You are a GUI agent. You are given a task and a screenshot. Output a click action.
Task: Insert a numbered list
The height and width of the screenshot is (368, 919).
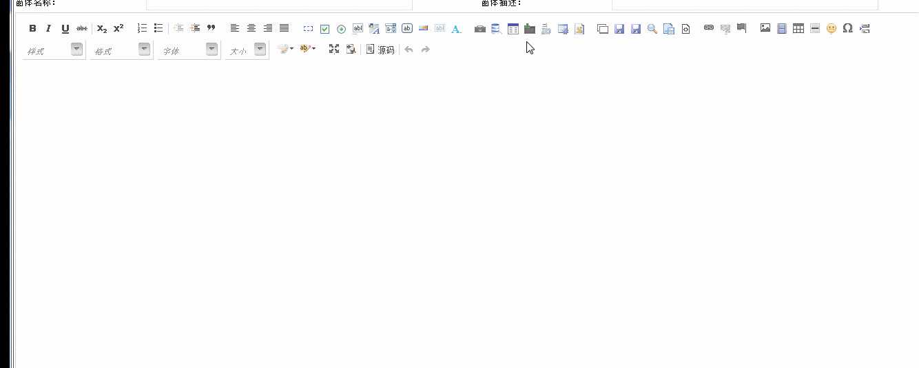[x=142, y=29]
